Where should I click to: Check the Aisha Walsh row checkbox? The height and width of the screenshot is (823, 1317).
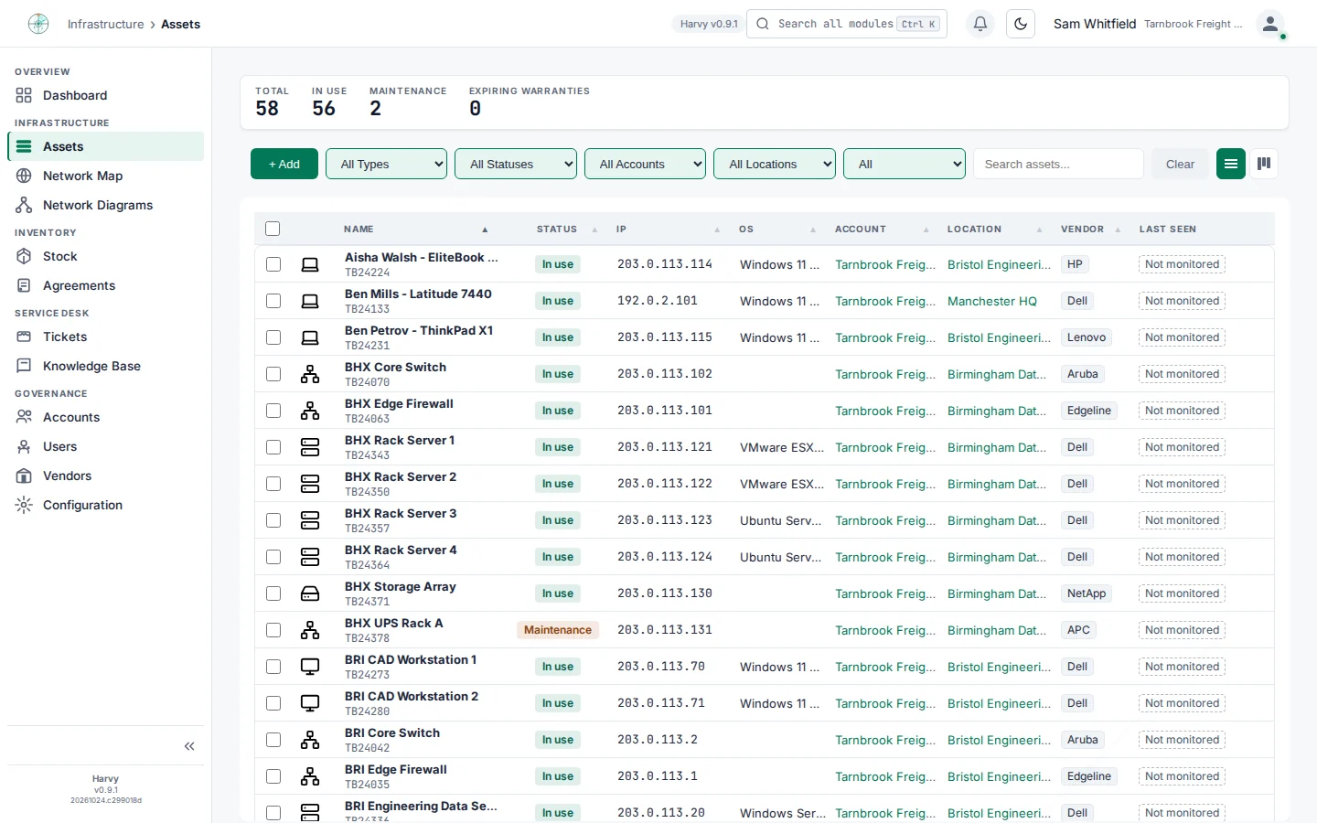click(x=273, y=264)
